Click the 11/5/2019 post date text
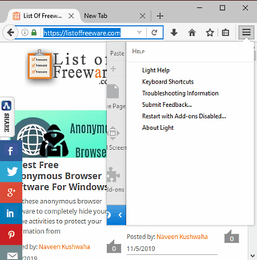The image size is (257, 260). click(141, 249)
